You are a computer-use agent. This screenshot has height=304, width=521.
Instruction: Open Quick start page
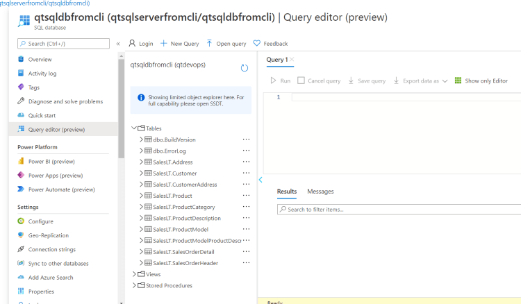(37, 115)
